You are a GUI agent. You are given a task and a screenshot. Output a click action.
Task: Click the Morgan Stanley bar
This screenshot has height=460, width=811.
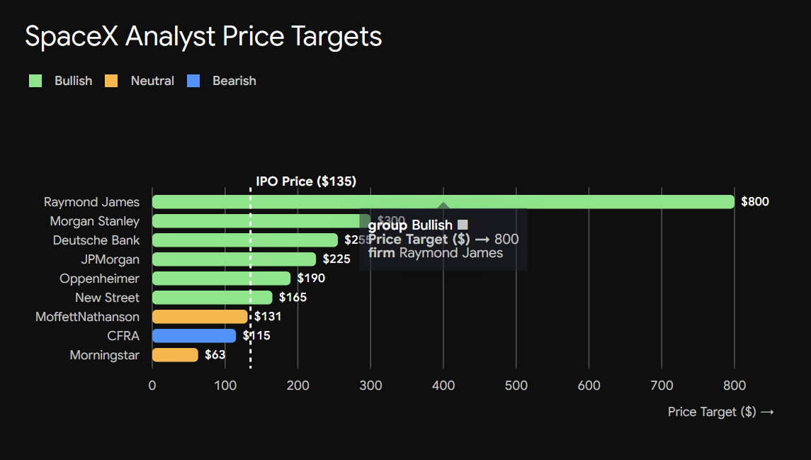pyautogui.click(x=261, y=221)
